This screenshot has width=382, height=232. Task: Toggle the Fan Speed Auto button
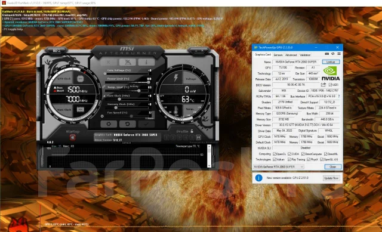coord(150,118)
